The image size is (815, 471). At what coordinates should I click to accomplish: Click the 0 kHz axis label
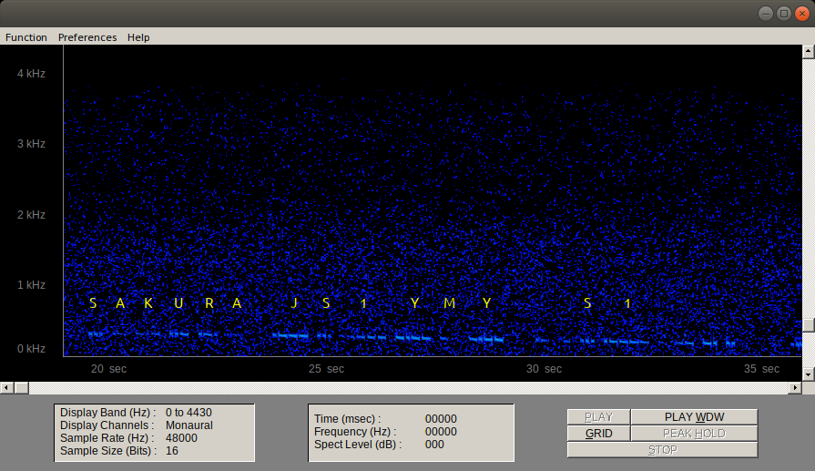pyautogui.click(x=31, y=349)
